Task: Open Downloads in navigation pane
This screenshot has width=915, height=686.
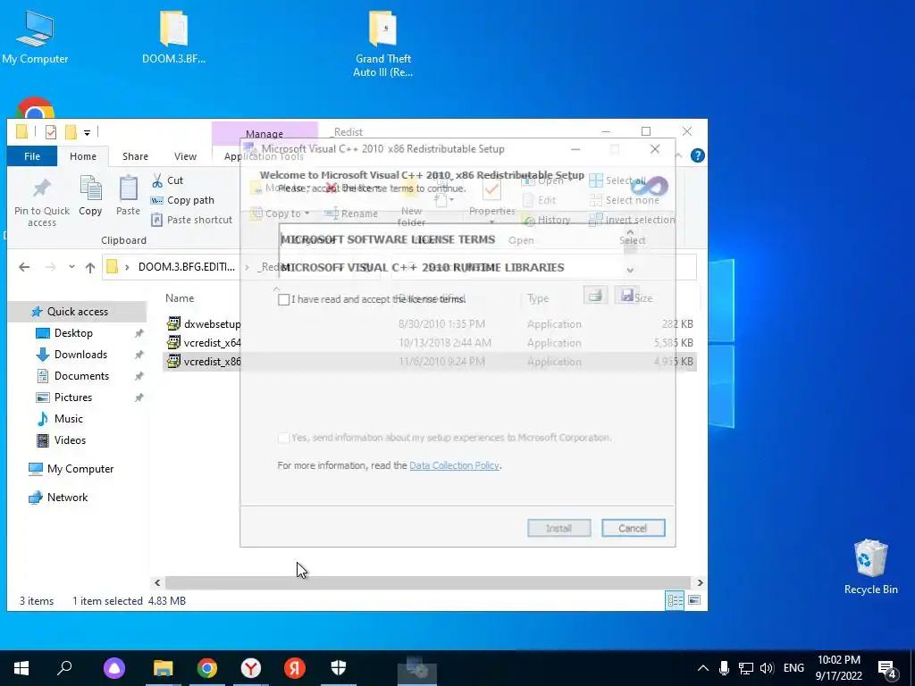Action: (80, 355)
